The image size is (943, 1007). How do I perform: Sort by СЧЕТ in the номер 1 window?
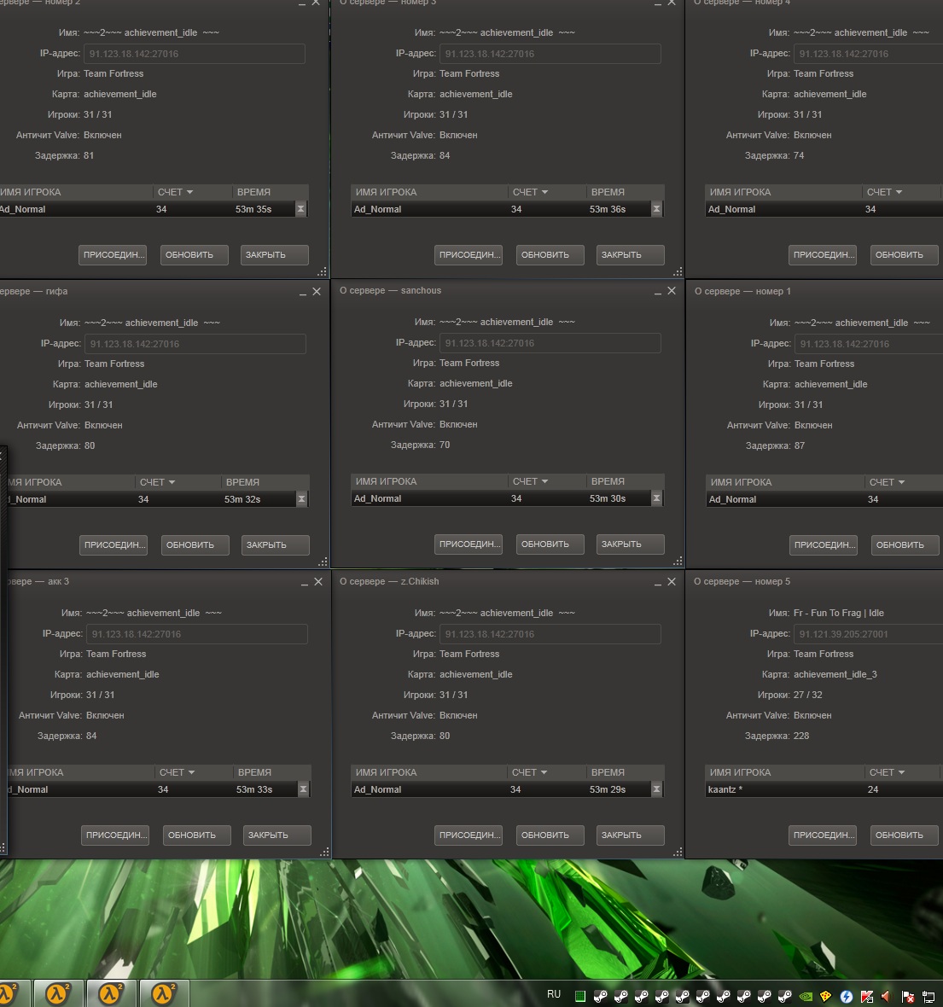(904, 482)
